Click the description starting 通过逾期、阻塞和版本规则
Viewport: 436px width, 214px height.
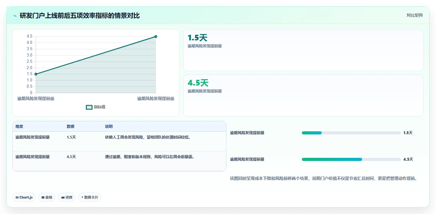pyautogui.click(x=149, y=157)
